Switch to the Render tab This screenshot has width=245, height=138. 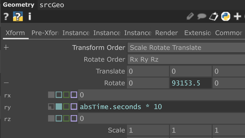click(x=166, y=33)
